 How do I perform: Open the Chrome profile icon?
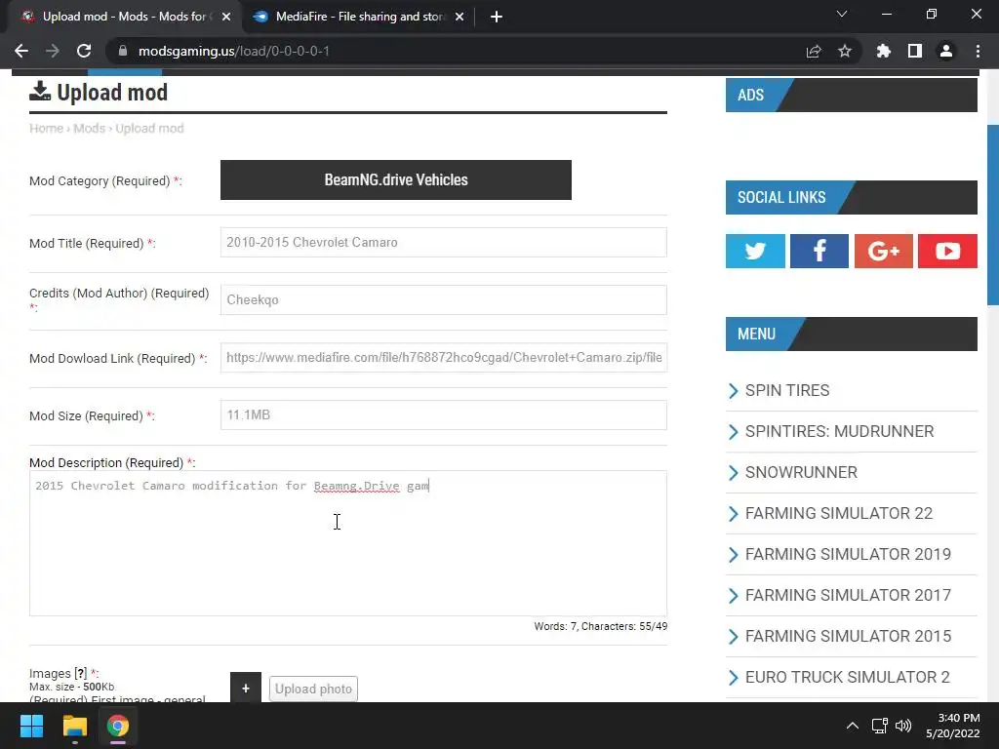tap(946, 51)
